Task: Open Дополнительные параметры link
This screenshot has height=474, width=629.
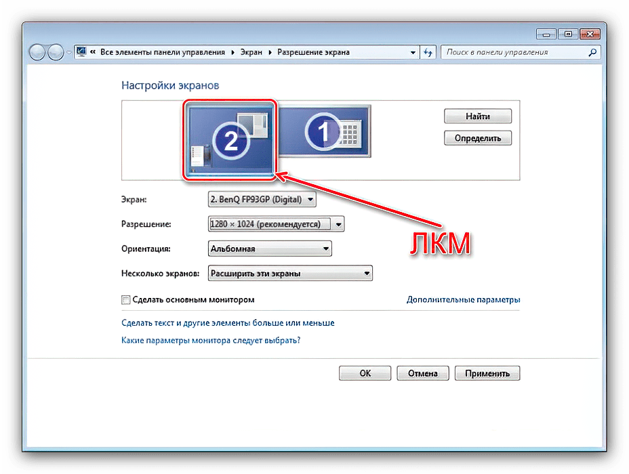Action: coord(464,300)
